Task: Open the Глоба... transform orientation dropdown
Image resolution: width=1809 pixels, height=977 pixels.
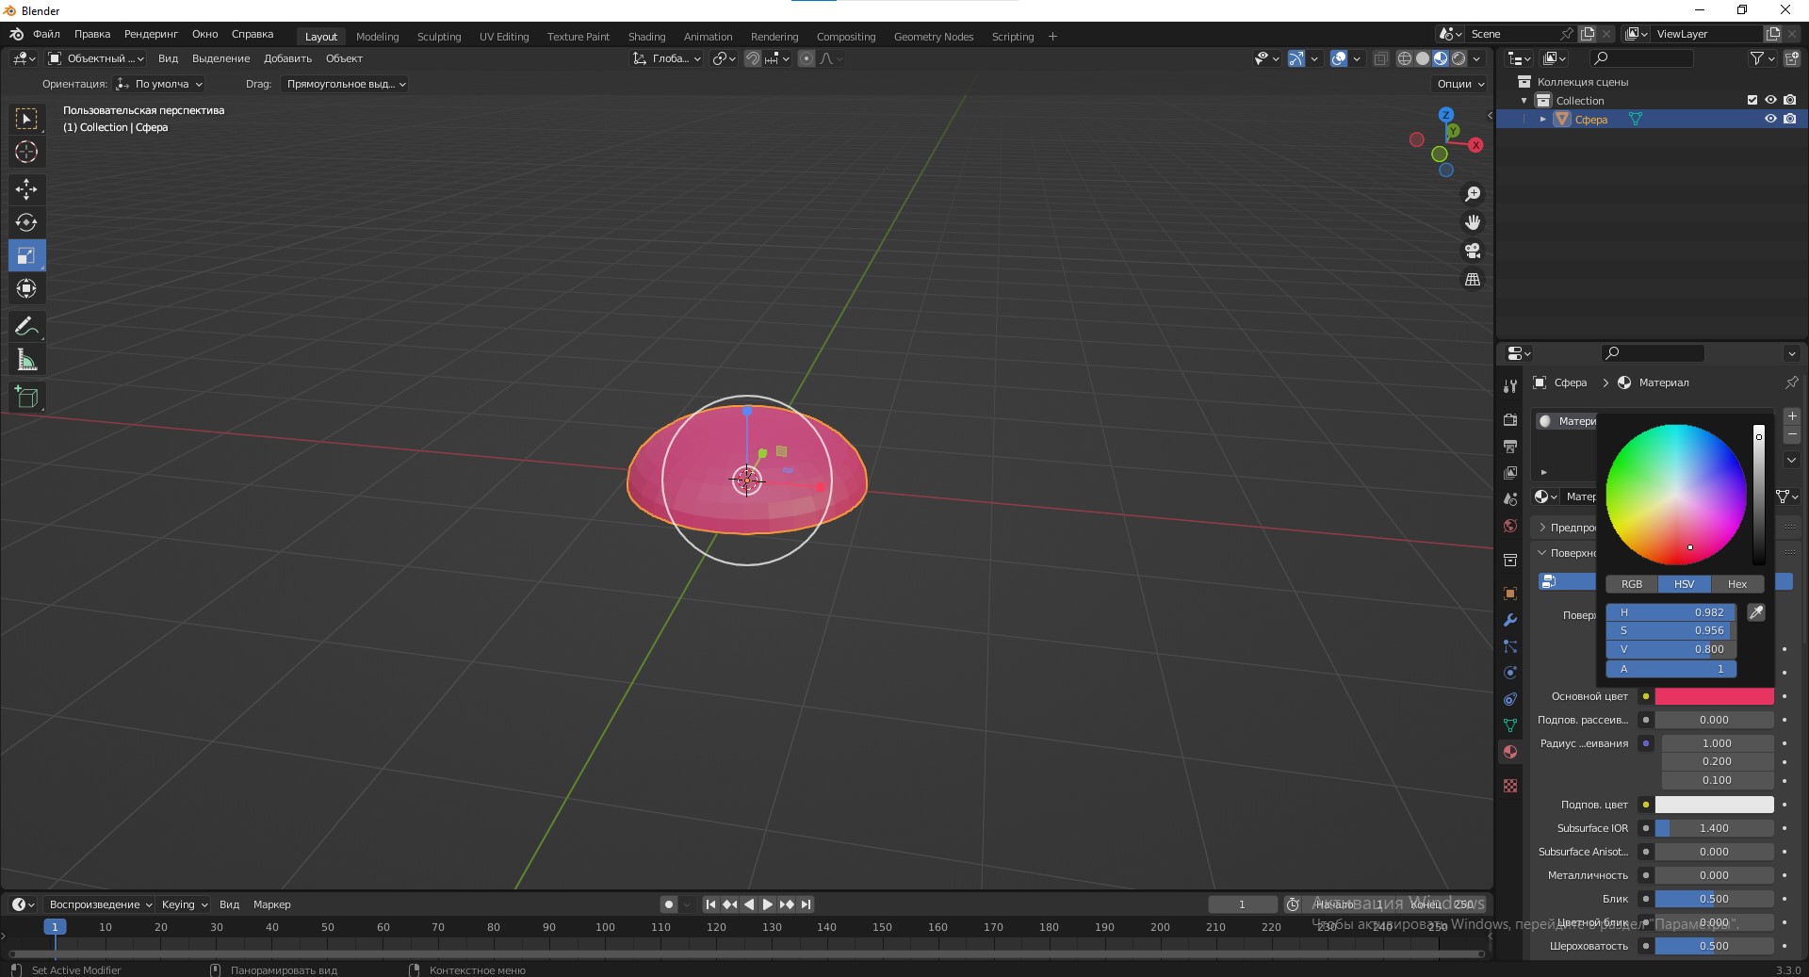Action: [x=666, y=58]
